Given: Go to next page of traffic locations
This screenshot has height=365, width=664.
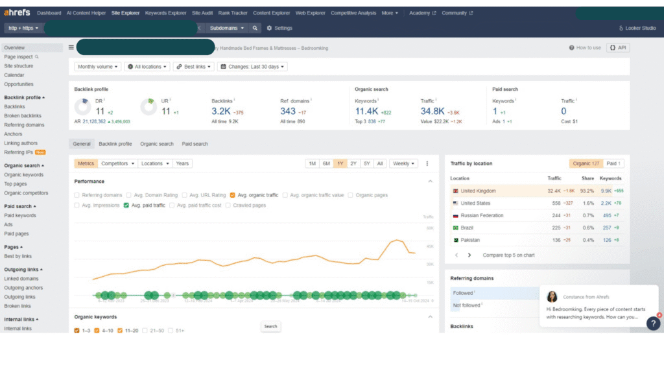Looking at the screenshot, I should (469, 255).
